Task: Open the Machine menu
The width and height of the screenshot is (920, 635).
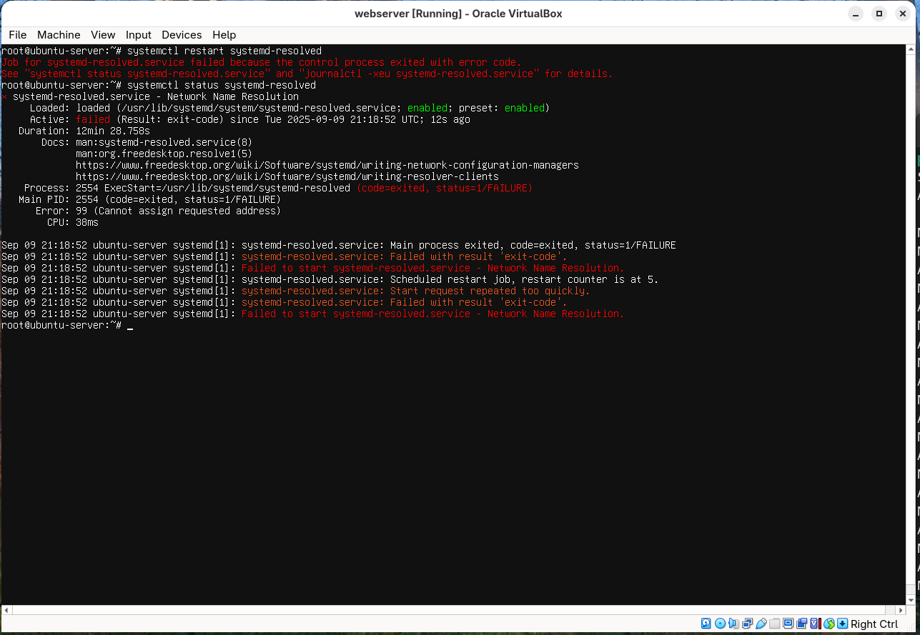Action: [x=59, y=34]
